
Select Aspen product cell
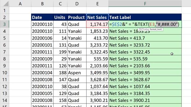(x=77, y=73)
